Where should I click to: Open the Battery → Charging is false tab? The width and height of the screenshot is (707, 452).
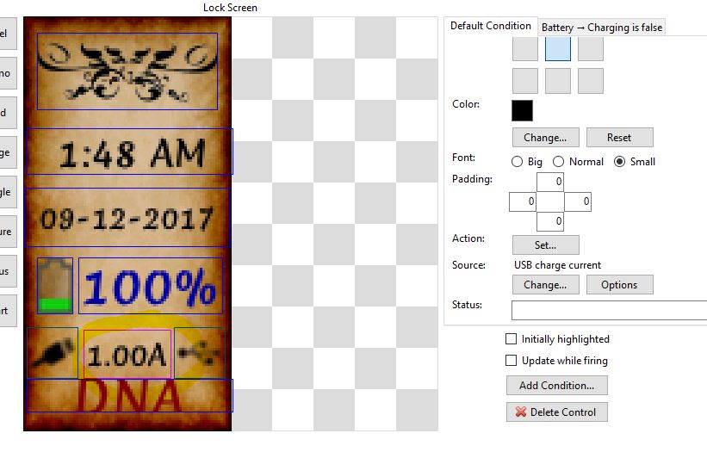(602, 28)
